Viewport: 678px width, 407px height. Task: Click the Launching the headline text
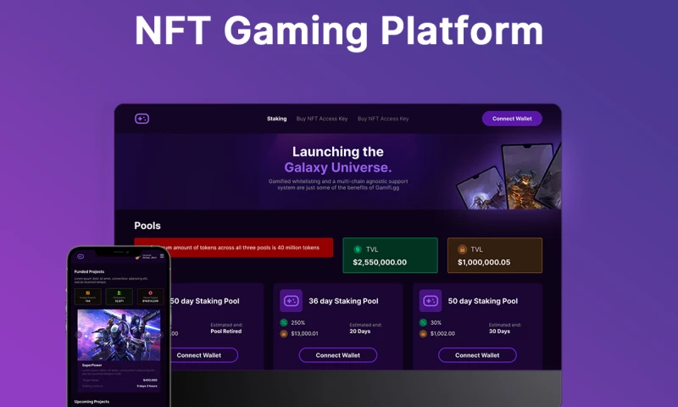(x=337, y=152)
